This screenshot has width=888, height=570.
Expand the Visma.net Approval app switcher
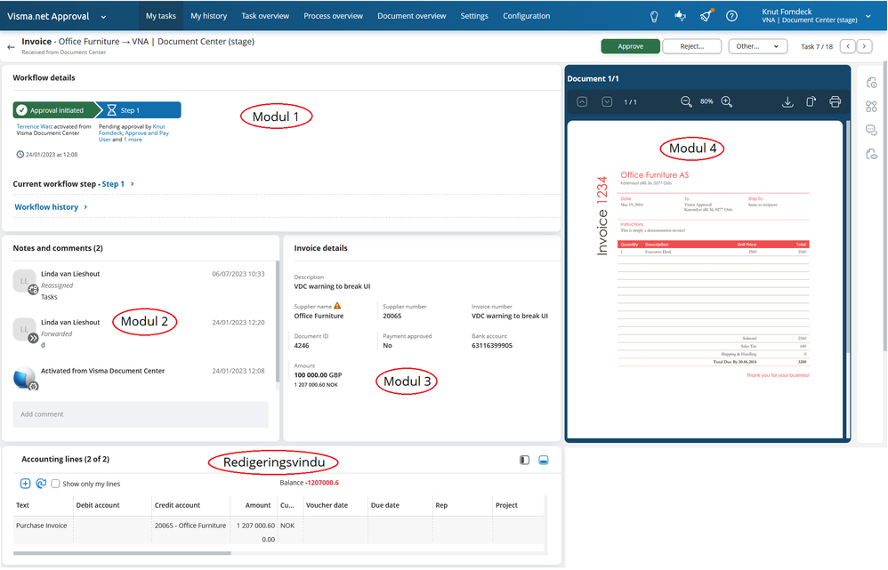[x=103, y=17]
